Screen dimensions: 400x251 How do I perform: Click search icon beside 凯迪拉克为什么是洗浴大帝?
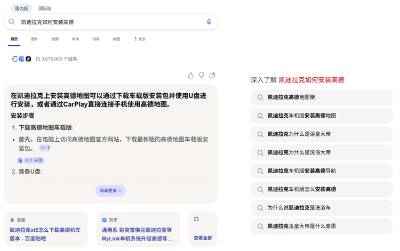coord(260,152)
